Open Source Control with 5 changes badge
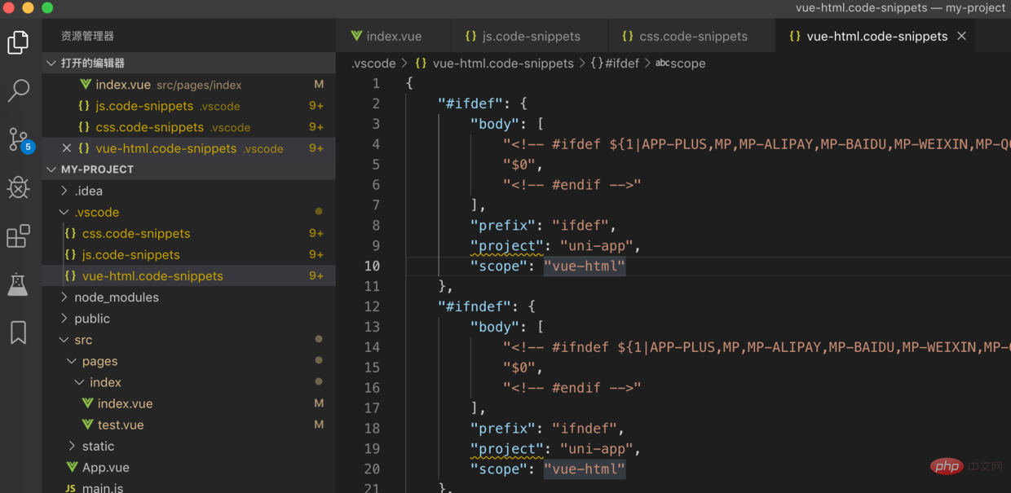This screenshot has height=493, width=1011. click(18, 139)
